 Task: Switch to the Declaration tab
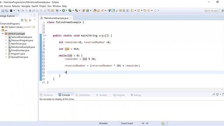click(x=83, y=95)
